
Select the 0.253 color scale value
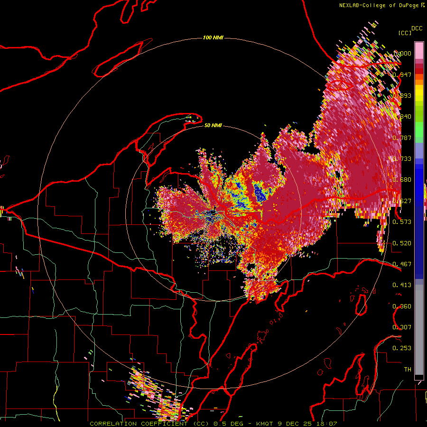click(x=402, y=348)
